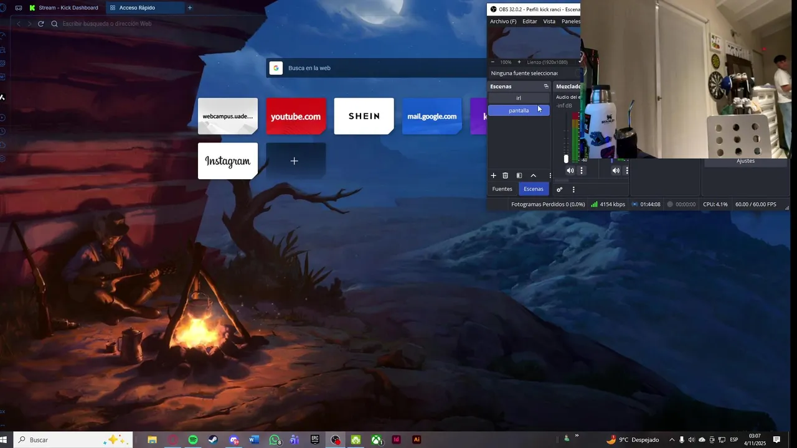Click the Busca en la web field
The width and height of the screenshot is (797, 448).
click(377, 68)
